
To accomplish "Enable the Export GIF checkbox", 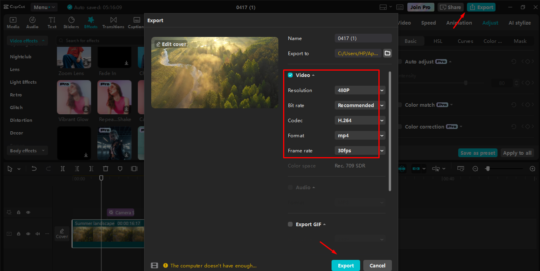I will tap(290, 224).
